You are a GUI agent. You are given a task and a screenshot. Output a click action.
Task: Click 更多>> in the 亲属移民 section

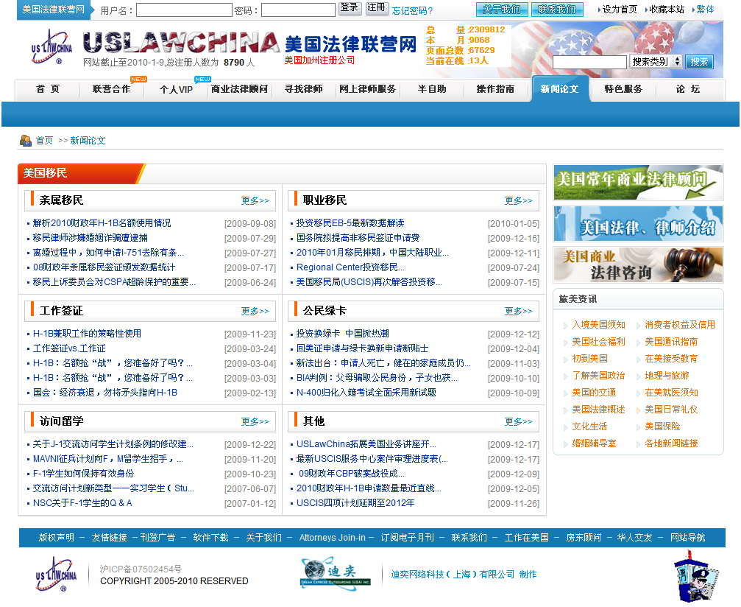[x=255, y=200]
